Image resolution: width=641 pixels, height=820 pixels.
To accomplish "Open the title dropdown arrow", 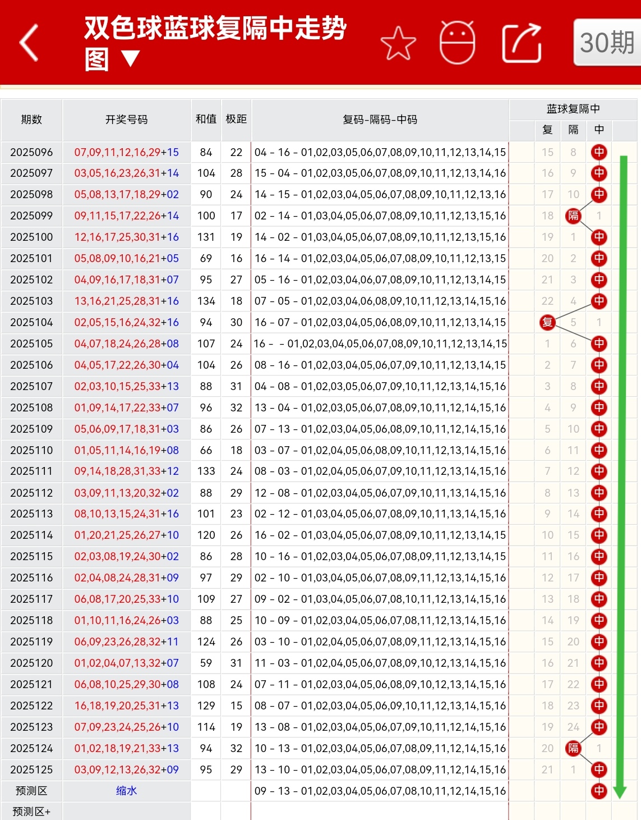I will click(x=131, y=58).
